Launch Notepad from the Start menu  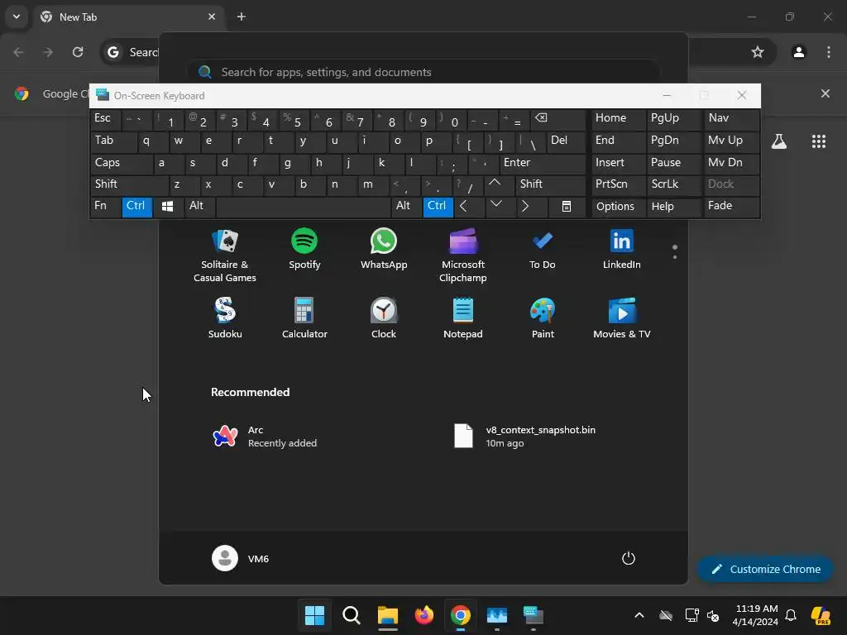tap(463, 318)
